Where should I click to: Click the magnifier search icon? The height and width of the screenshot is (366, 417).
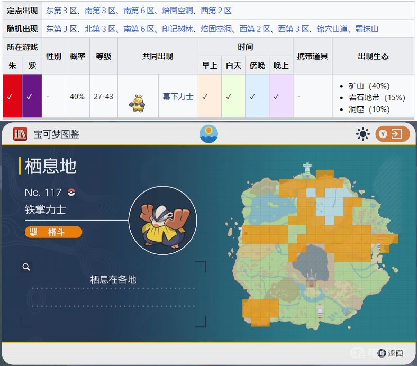pos(26,267)
